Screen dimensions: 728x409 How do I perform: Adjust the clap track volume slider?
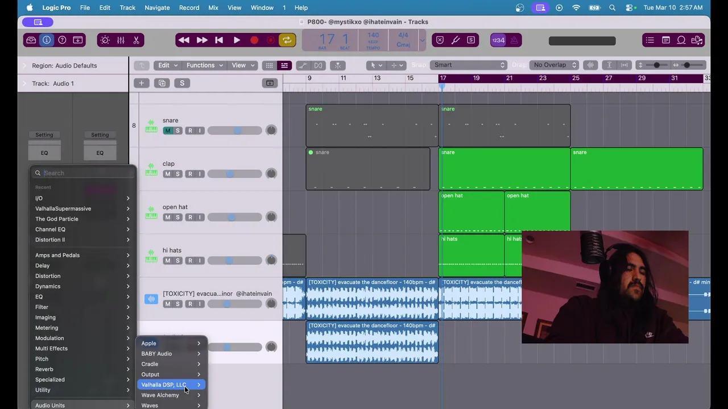(x=234, y=174)
